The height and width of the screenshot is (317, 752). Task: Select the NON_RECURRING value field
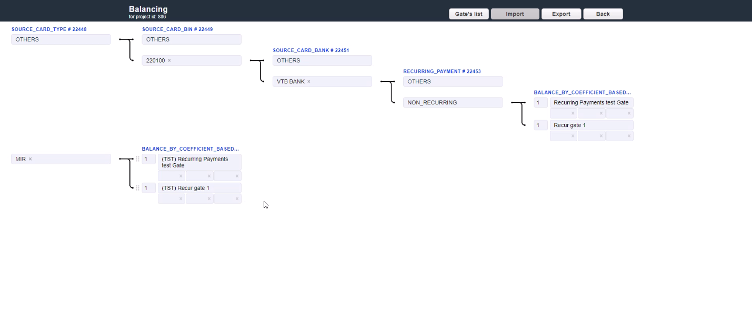pos(453,103)
